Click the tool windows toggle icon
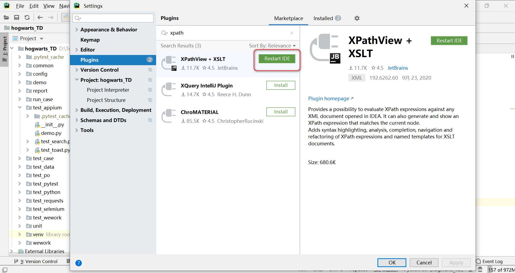The height and width of the screenshot is (273, 515). [x=5, y=270]
